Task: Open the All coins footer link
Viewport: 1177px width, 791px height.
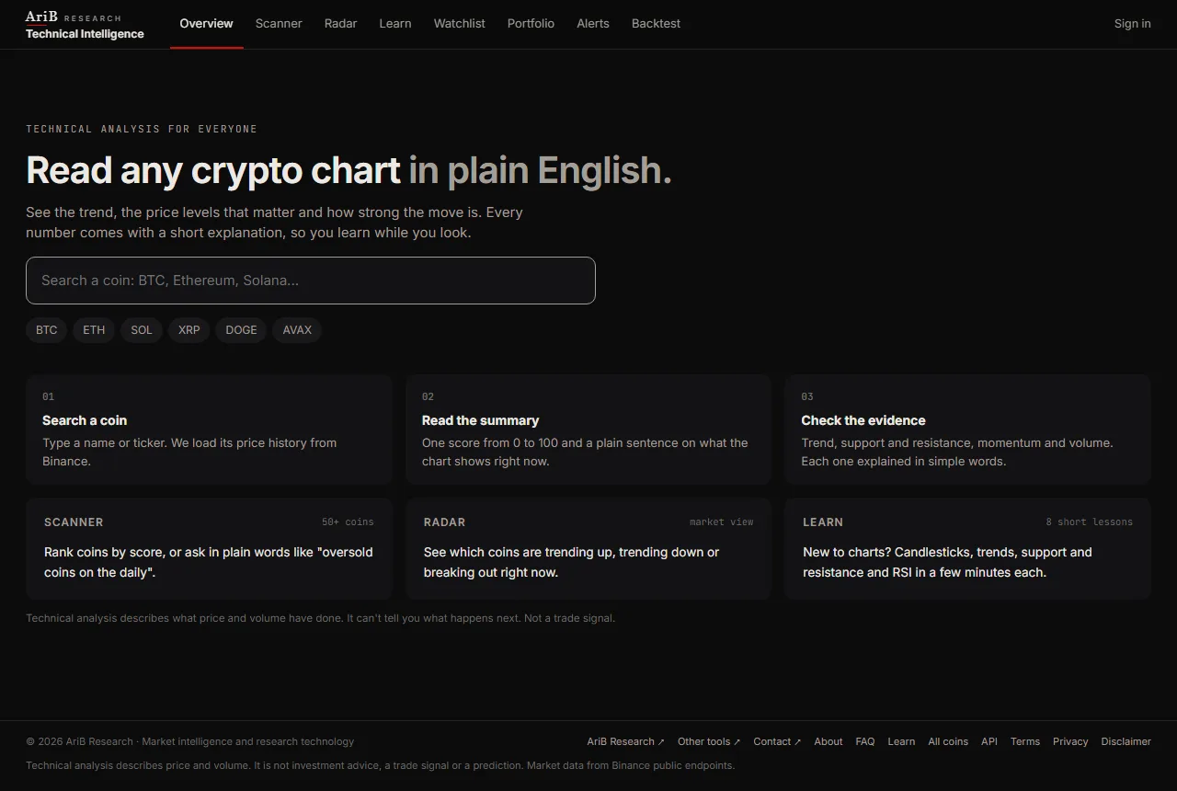Action: click(948, 741)
